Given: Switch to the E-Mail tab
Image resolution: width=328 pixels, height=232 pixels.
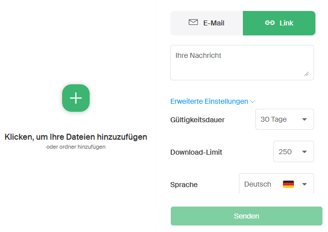Looking at the screenshot, I should 207,23.
